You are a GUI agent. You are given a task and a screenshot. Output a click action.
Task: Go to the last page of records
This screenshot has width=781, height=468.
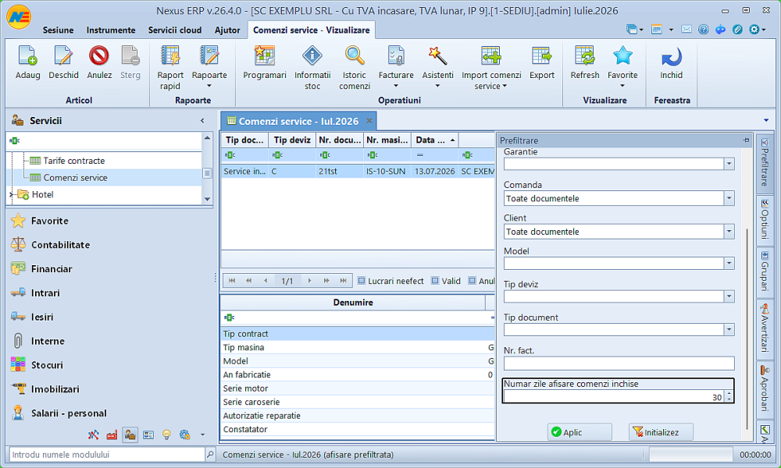343,281
